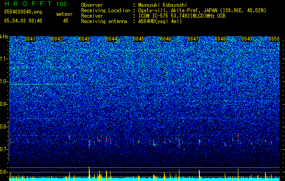Click the 0848 time marker

(220, 39)
